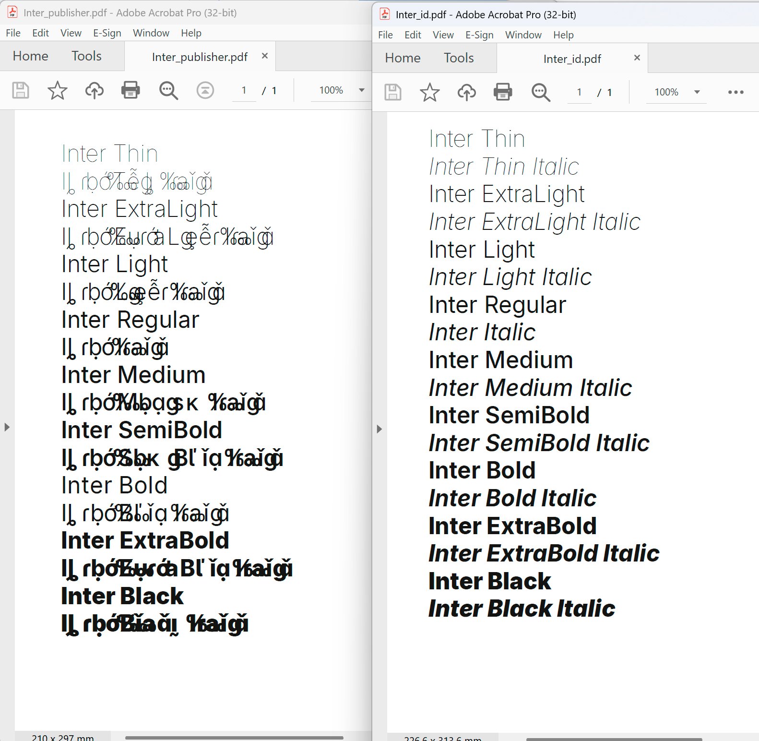Print icon in Inter_id window
This screenshot has width=759, height=741.
pos(503,92)
